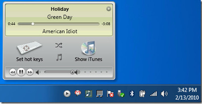Screen dimensions: 202x104
Task: Click the power plug battery tray icon
Action: point(142,94)
